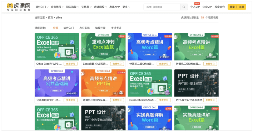The width and height of the screenshot is (253, 132).
Task: Open the OFFICE 01-1 Word篇 thumbnail
Action: [x=150, y=47]
